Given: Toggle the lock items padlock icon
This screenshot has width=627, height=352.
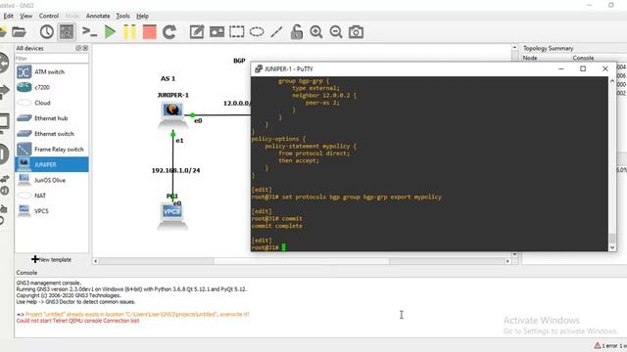Looking at the screenshot, I should (x=296, y=32).
